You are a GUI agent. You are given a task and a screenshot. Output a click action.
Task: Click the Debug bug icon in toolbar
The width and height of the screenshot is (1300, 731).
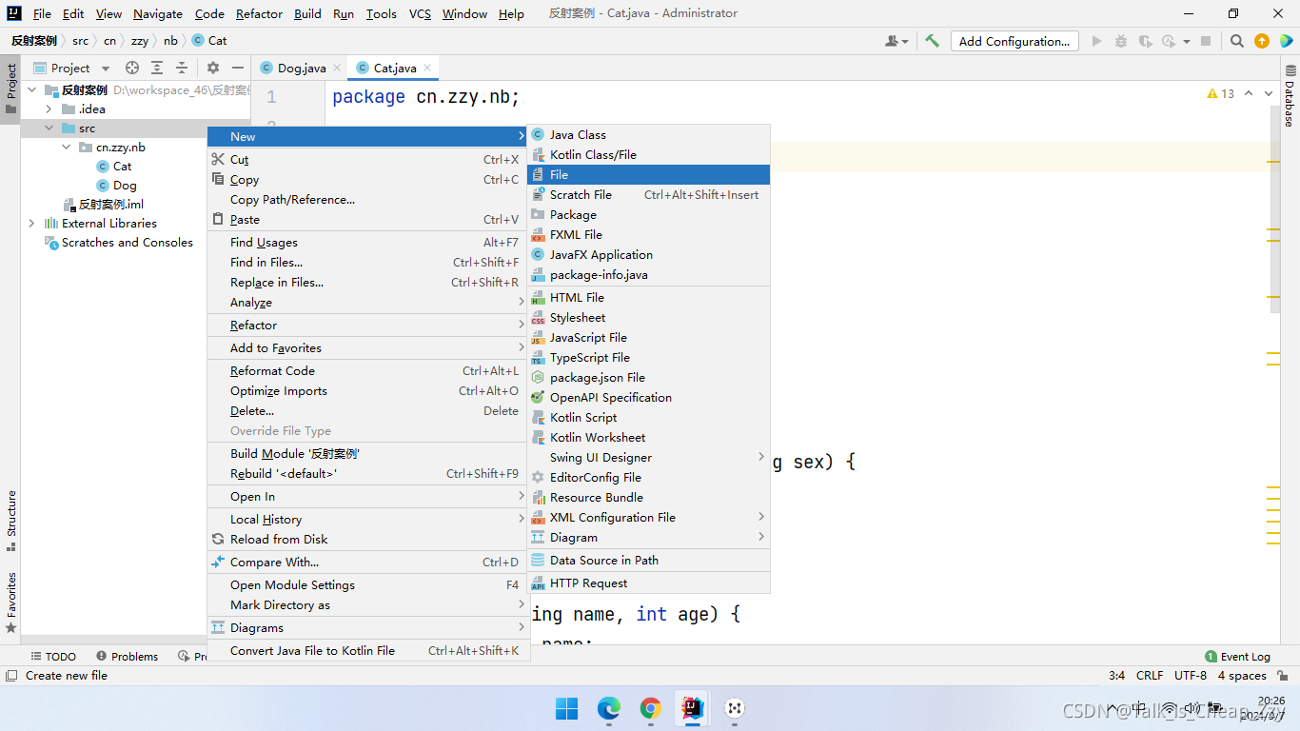[1120, 41]
